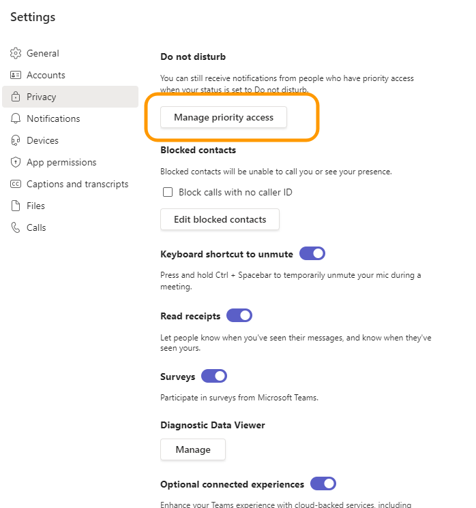The image size is (476, 508).
Task: Click the Files document icon
Action: coord(16,206)
